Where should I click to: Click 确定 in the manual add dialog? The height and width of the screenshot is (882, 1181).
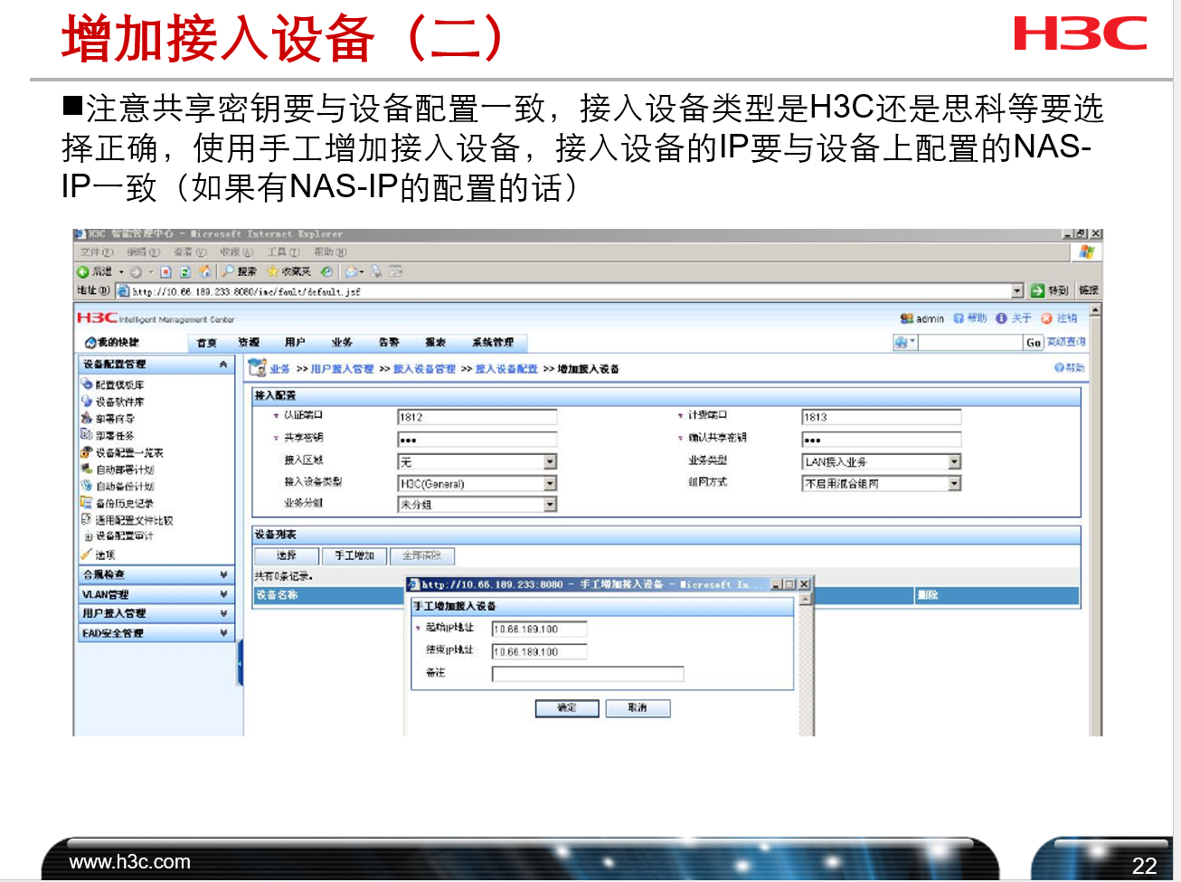[567, 708]
